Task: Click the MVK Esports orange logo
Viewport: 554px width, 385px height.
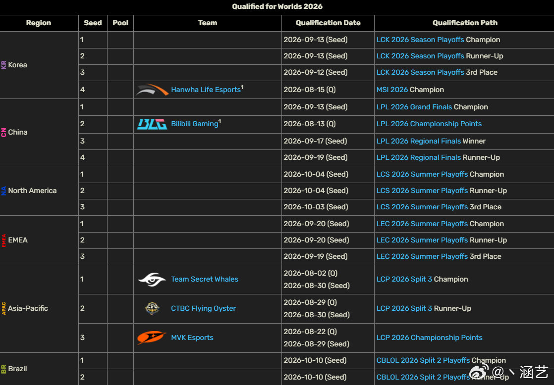Action: click(x=152, y=337)
